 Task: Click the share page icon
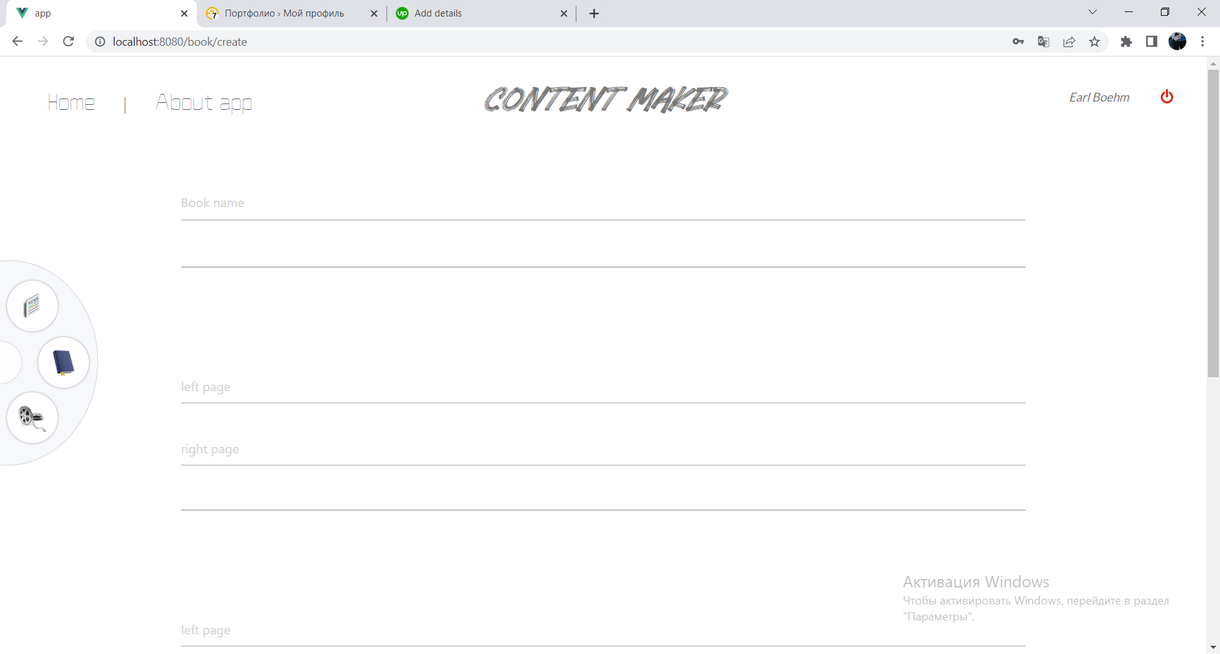point(1069,41)
